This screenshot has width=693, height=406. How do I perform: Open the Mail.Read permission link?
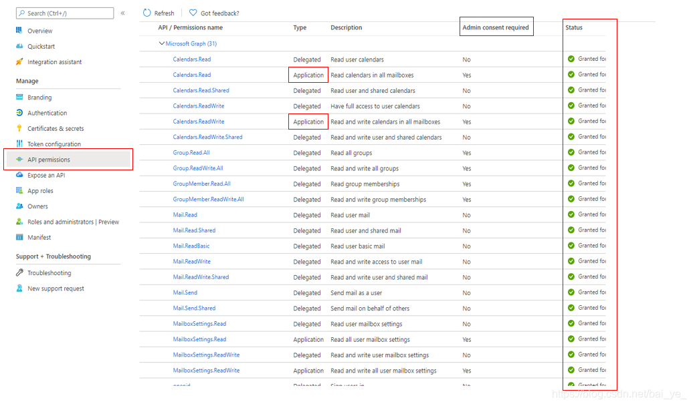tap(185, 215)
